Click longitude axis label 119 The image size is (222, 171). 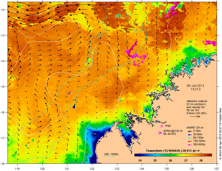17,168
